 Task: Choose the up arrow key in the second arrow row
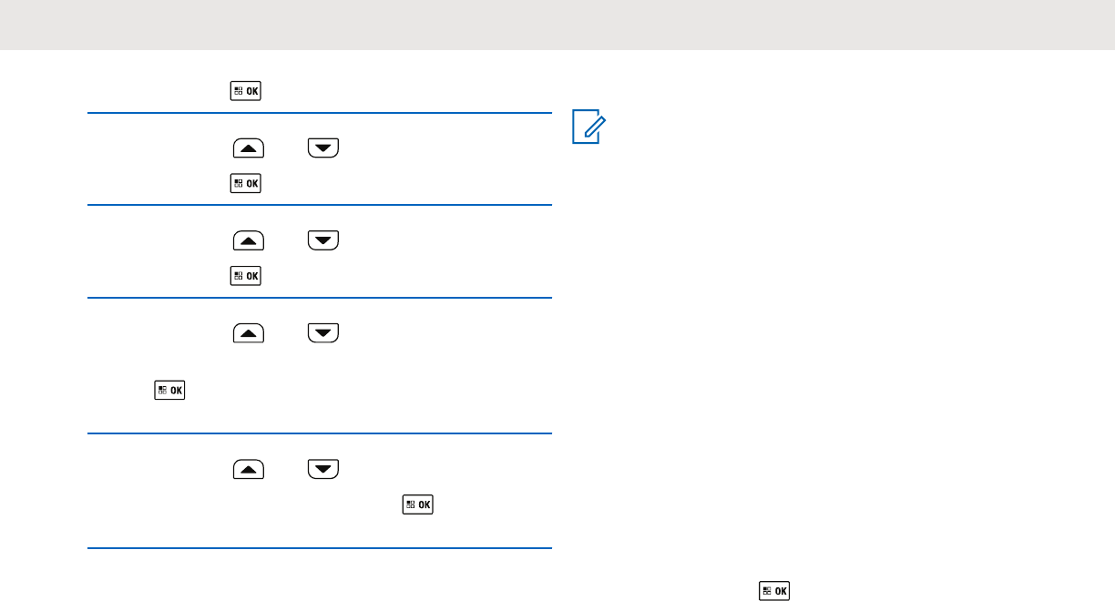click(249, 240)
